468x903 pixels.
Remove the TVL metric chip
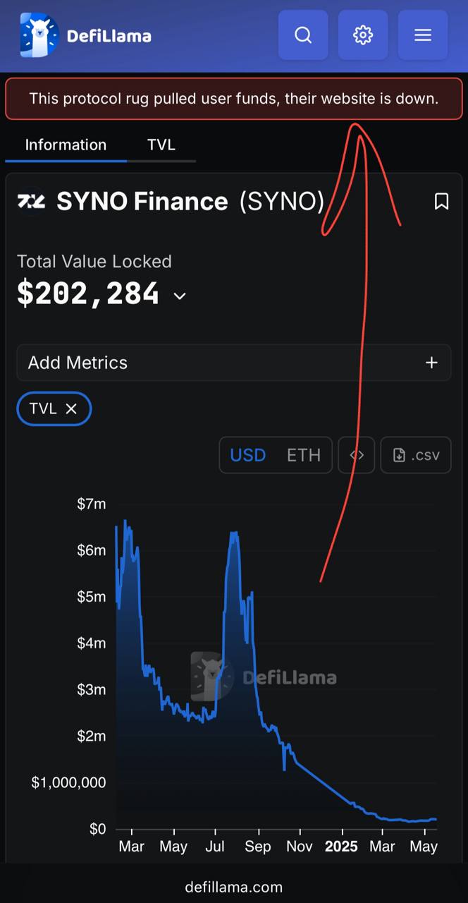(x=71, y=408)
